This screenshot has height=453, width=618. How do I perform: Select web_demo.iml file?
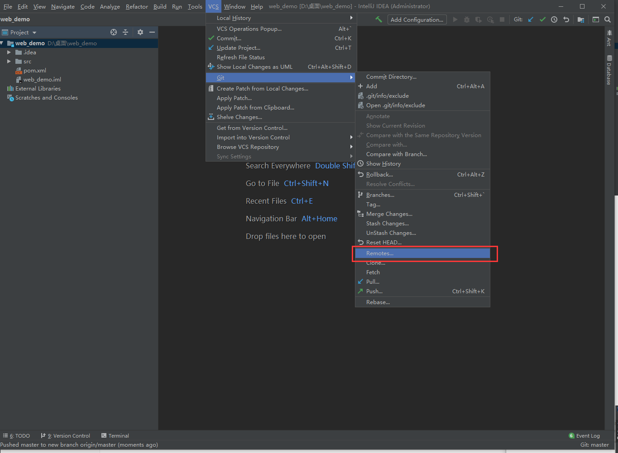coord(42,80)
